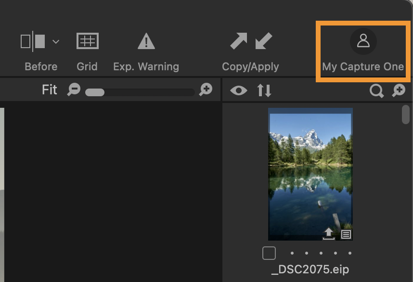Click the adjustments list badge on thumbnail
413x282 pixels.
(346, 234)
